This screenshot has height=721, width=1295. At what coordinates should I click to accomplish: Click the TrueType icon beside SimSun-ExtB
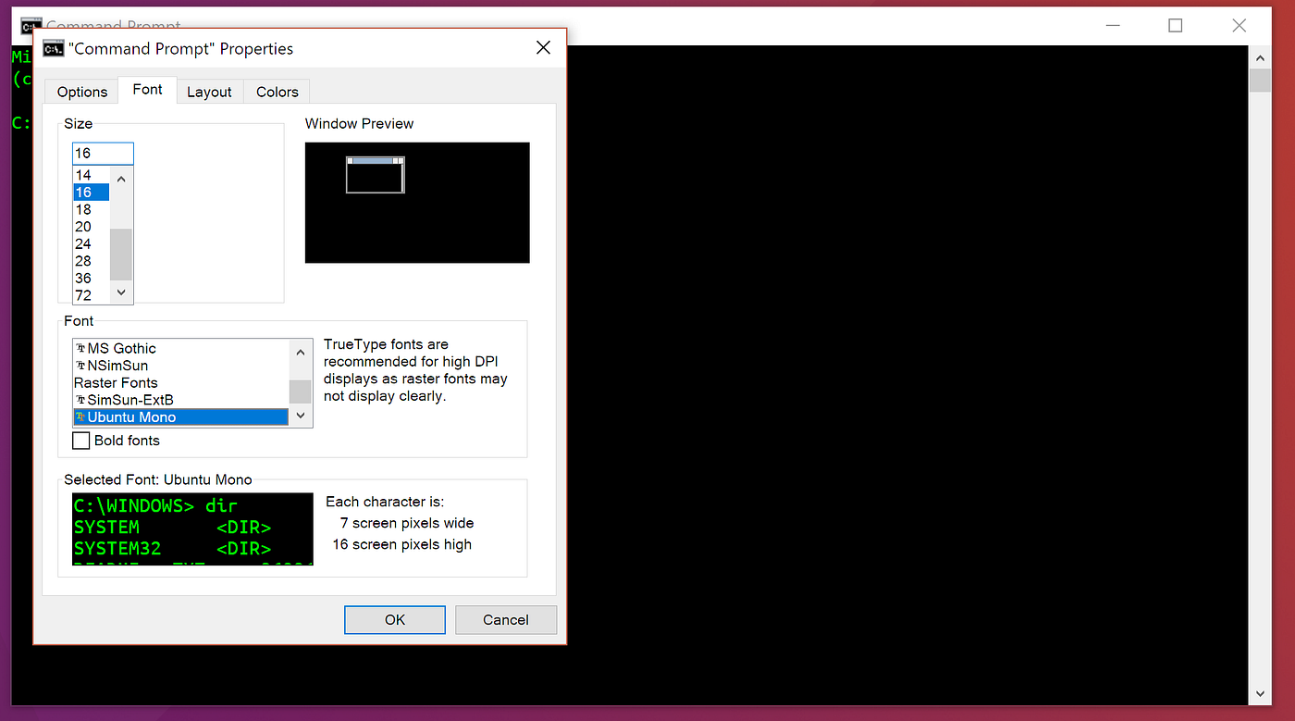pos(81,400)
